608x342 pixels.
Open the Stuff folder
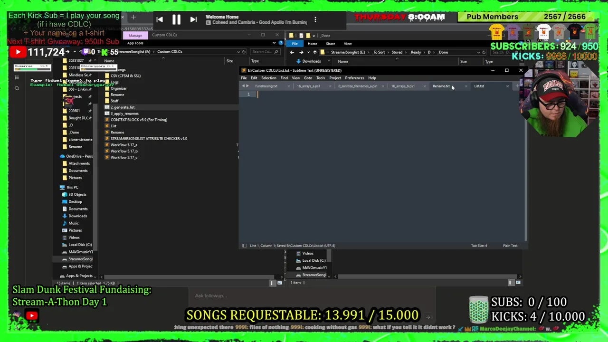(114, 101)
